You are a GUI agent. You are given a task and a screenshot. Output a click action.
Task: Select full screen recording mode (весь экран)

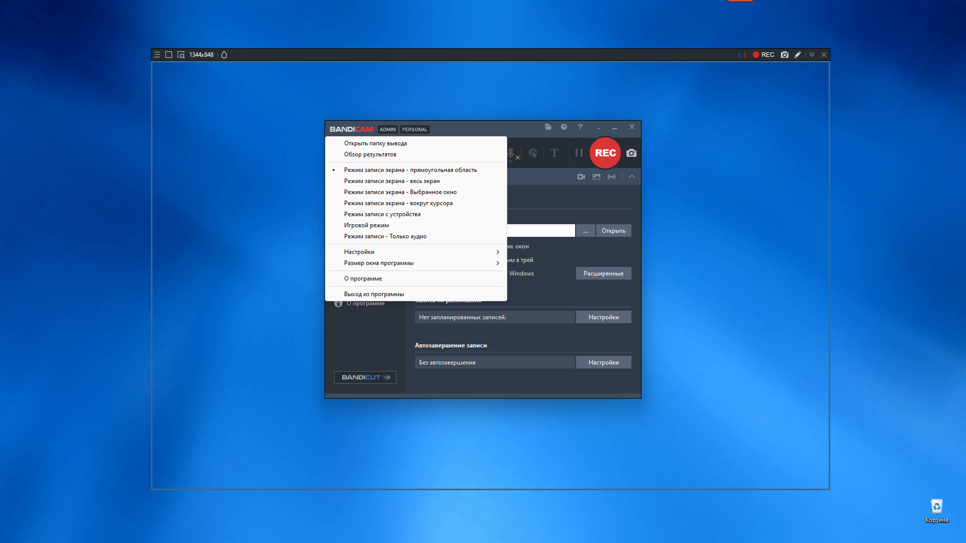[391, 181]
